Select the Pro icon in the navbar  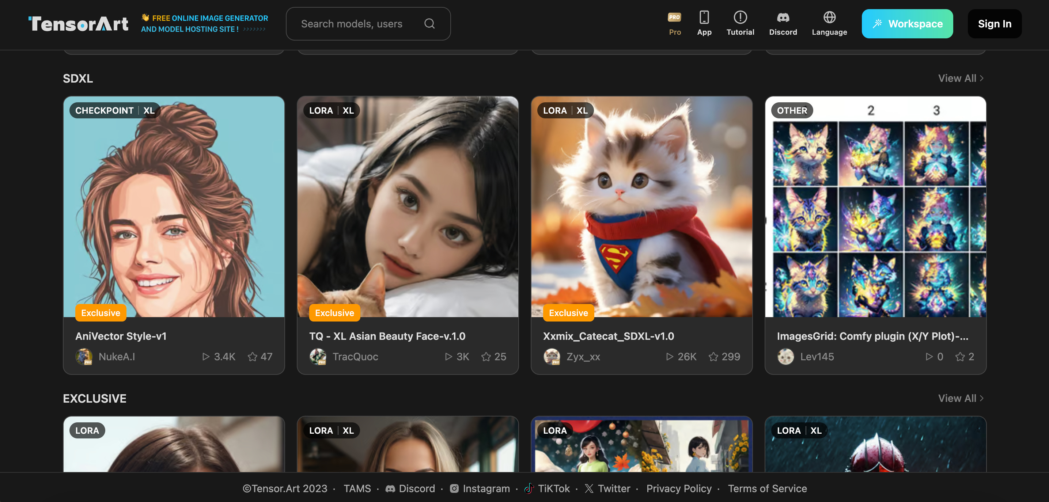674,18
